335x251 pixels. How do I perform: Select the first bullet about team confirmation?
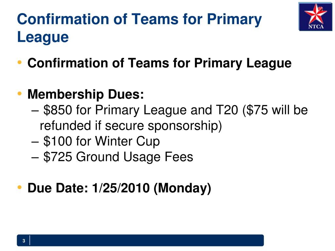tap(159, 63)
